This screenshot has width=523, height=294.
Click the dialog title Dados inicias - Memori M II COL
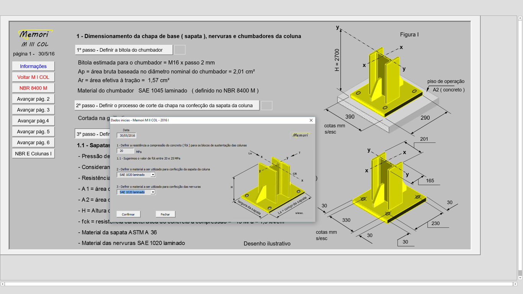coord(140,120)
